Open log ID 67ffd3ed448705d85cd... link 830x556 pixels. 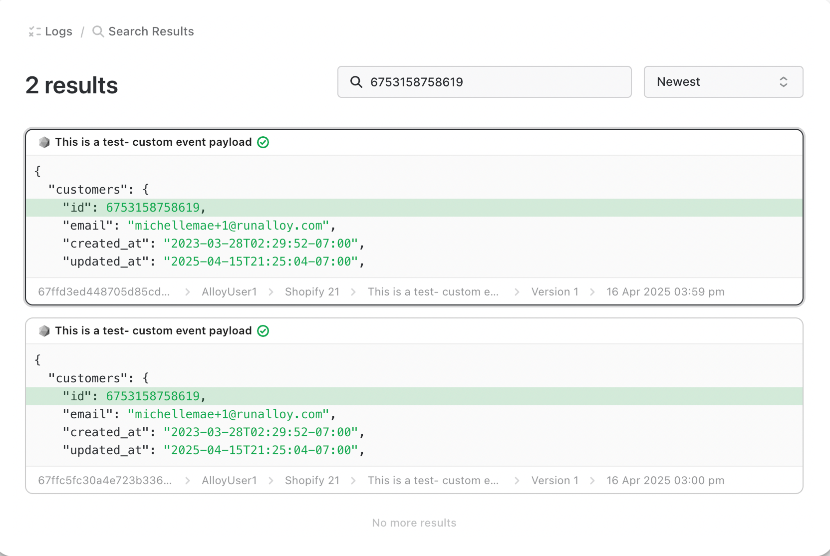104,292
